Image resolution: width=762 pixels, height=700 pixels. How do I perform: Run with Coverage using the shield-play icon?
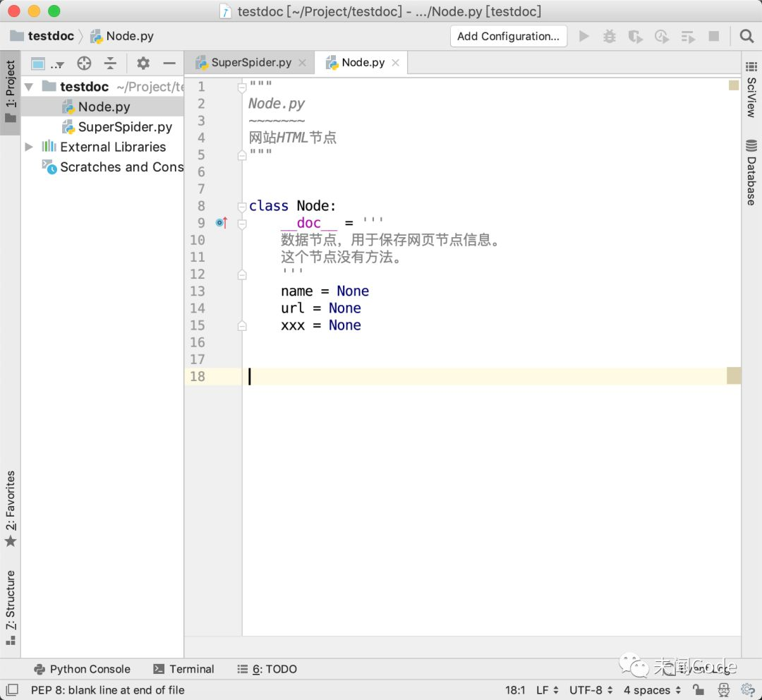[636, 36]
